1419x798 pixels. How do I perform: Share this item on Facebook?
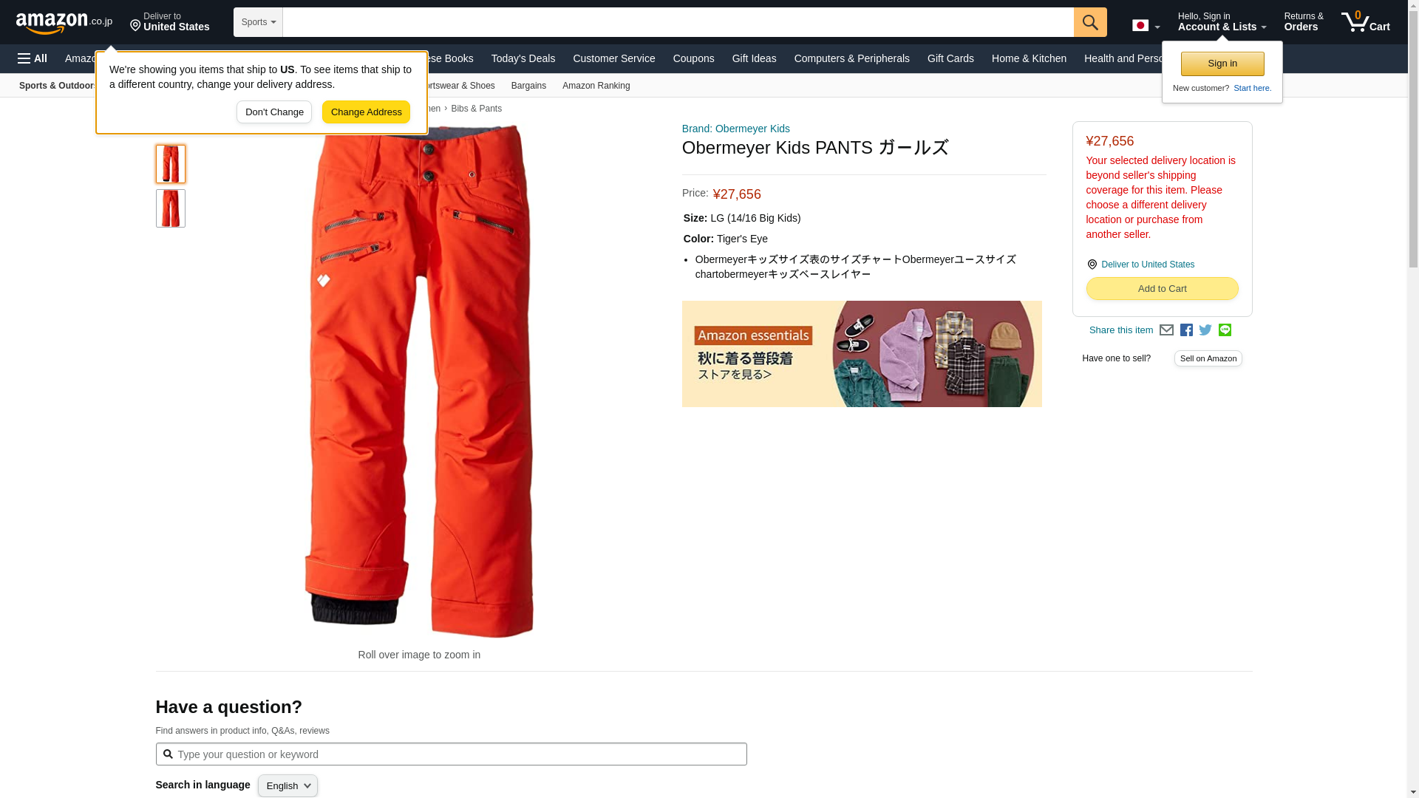coord(1186,330)
